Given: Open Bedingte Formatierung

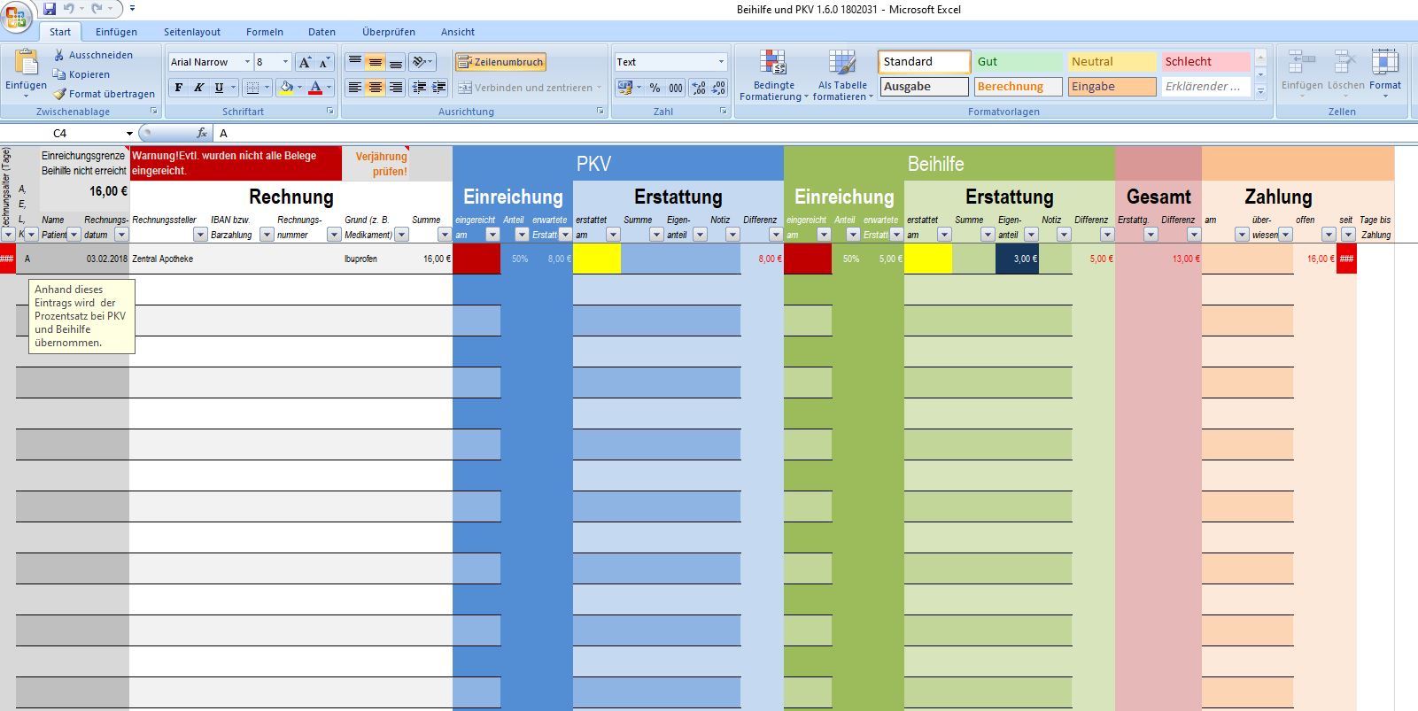Looking at the screenshot, I should 773,74.
